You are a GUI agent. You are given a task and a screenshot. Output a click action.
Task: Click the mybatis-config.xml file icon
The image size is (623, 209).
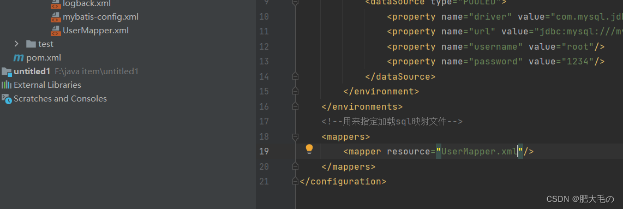(56, 17)
